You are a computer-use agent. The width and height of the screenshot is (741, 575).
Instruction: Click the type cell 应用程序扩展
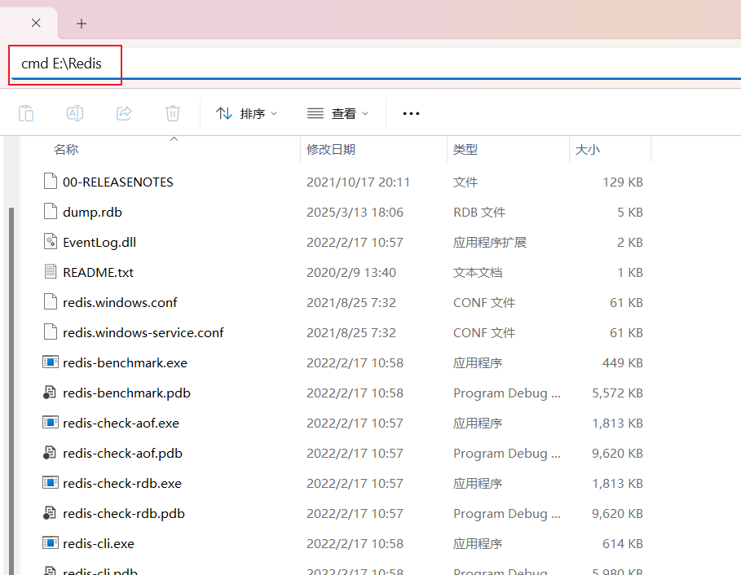490,243
